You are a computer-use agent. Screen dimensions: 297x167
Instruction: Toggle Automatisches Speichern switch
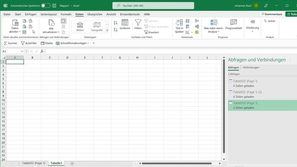(45, 6)
